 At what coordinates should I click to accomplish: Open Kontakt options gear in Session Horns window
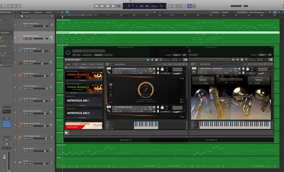coord(238,60)
